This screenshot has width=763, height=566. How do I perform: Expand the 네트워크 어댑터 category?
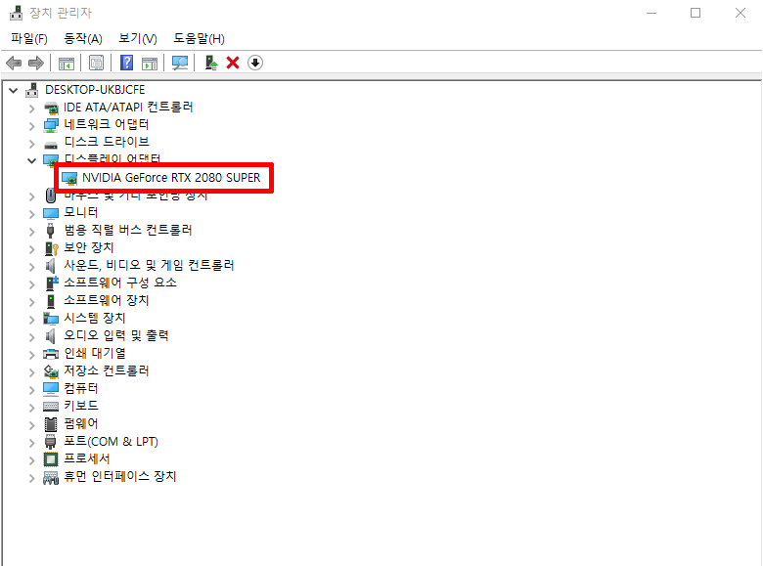click(x=31, y=126)
